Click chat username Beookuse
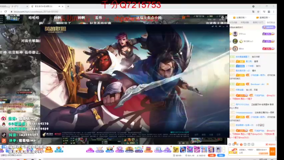Screen dimensions: 284x160 (x=258, y=84)
